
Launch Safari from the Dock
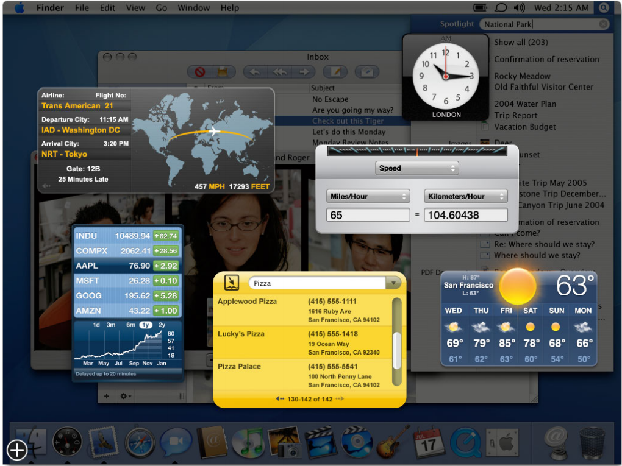pyautogui.click(x=138, y=443)
